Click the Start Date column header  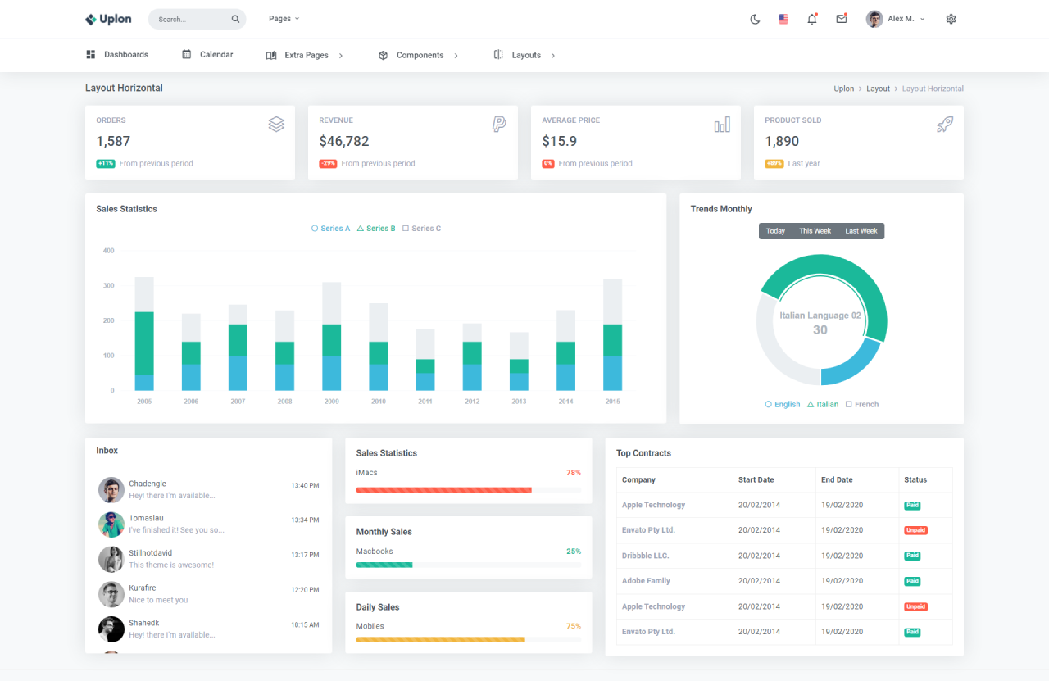coord(774,479)
